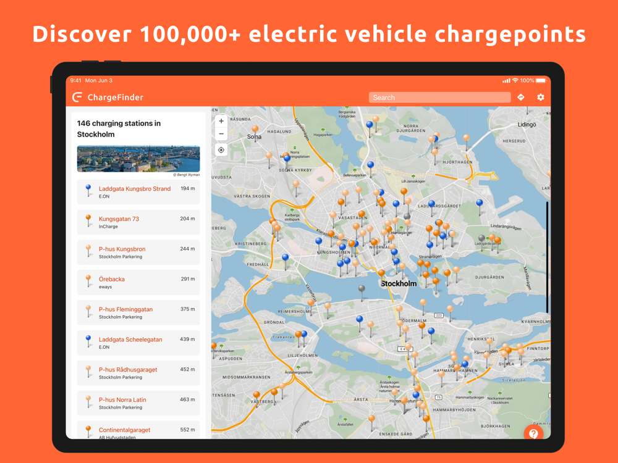Click the blue pin next to Laddgata Kungsbro Strand
Screen dimensions: 618x463
[88, 190]
